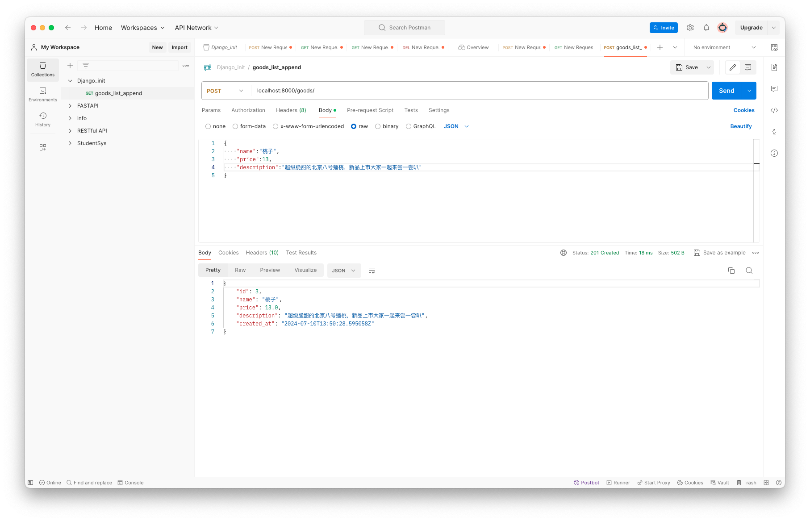Viewport: 810px width, 521px height.
Task: Open the Cookies link beside request tabs
Action: [x=744, y=110]
